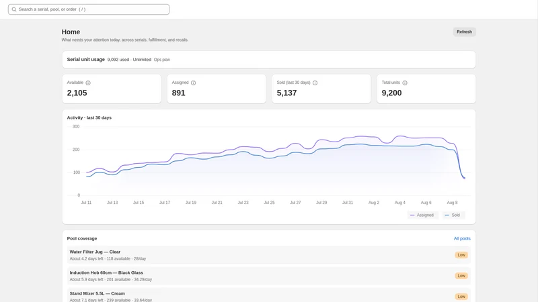Click the Total units 9,200 value
Image resolution: width=538 pixels, height=302 pixels.
pyautogui.click(x=391, y=93)
